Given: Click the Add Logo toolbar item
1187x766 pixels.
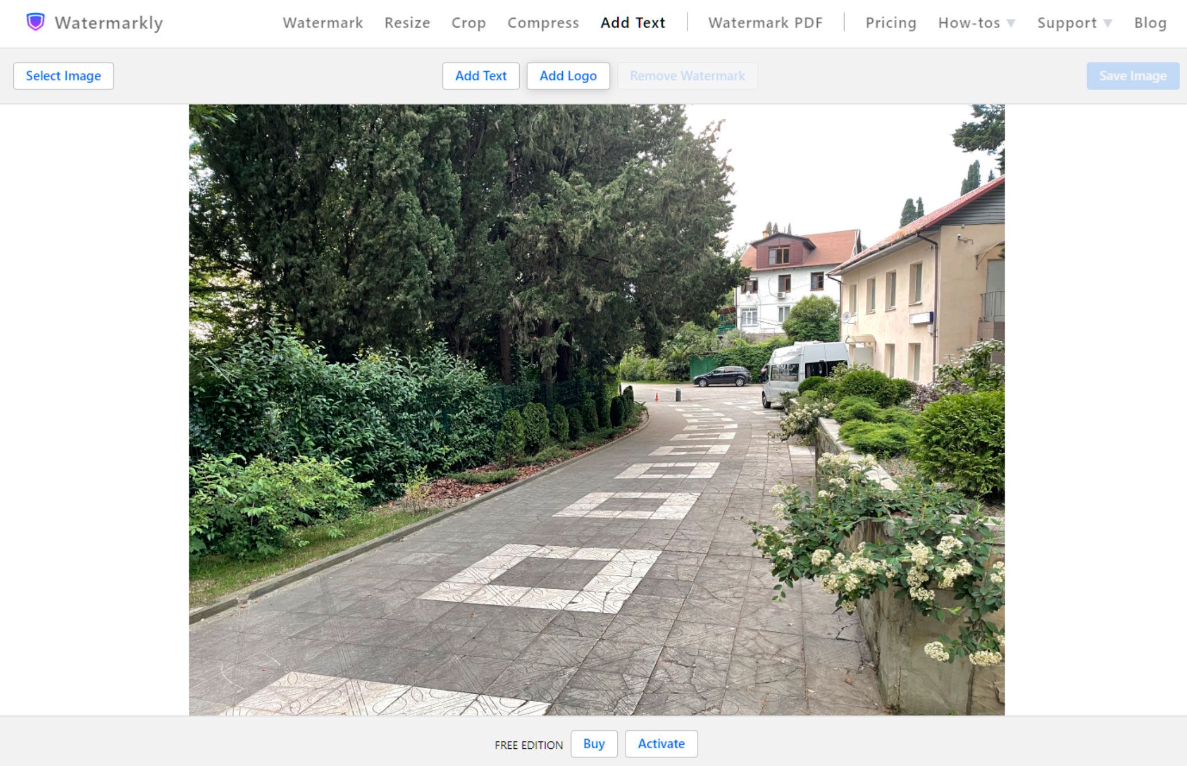Looking at the screenshot, I should 569,75.
